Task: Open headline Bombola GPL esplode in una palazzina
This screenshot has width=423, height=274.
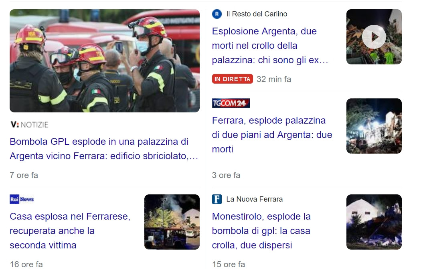Action: [x=104, y=149]
